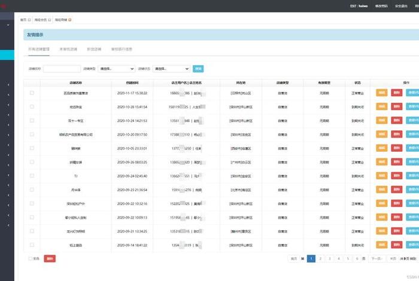
Task: Click the orange edit button in the first store row
Action: pyautogui.click(x=381, y=93)
